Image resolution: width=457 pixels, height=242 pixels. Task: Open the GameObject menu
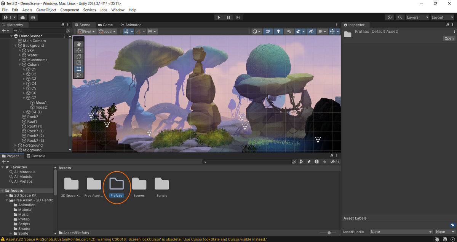pyautogui.click(x=47, y=10)
